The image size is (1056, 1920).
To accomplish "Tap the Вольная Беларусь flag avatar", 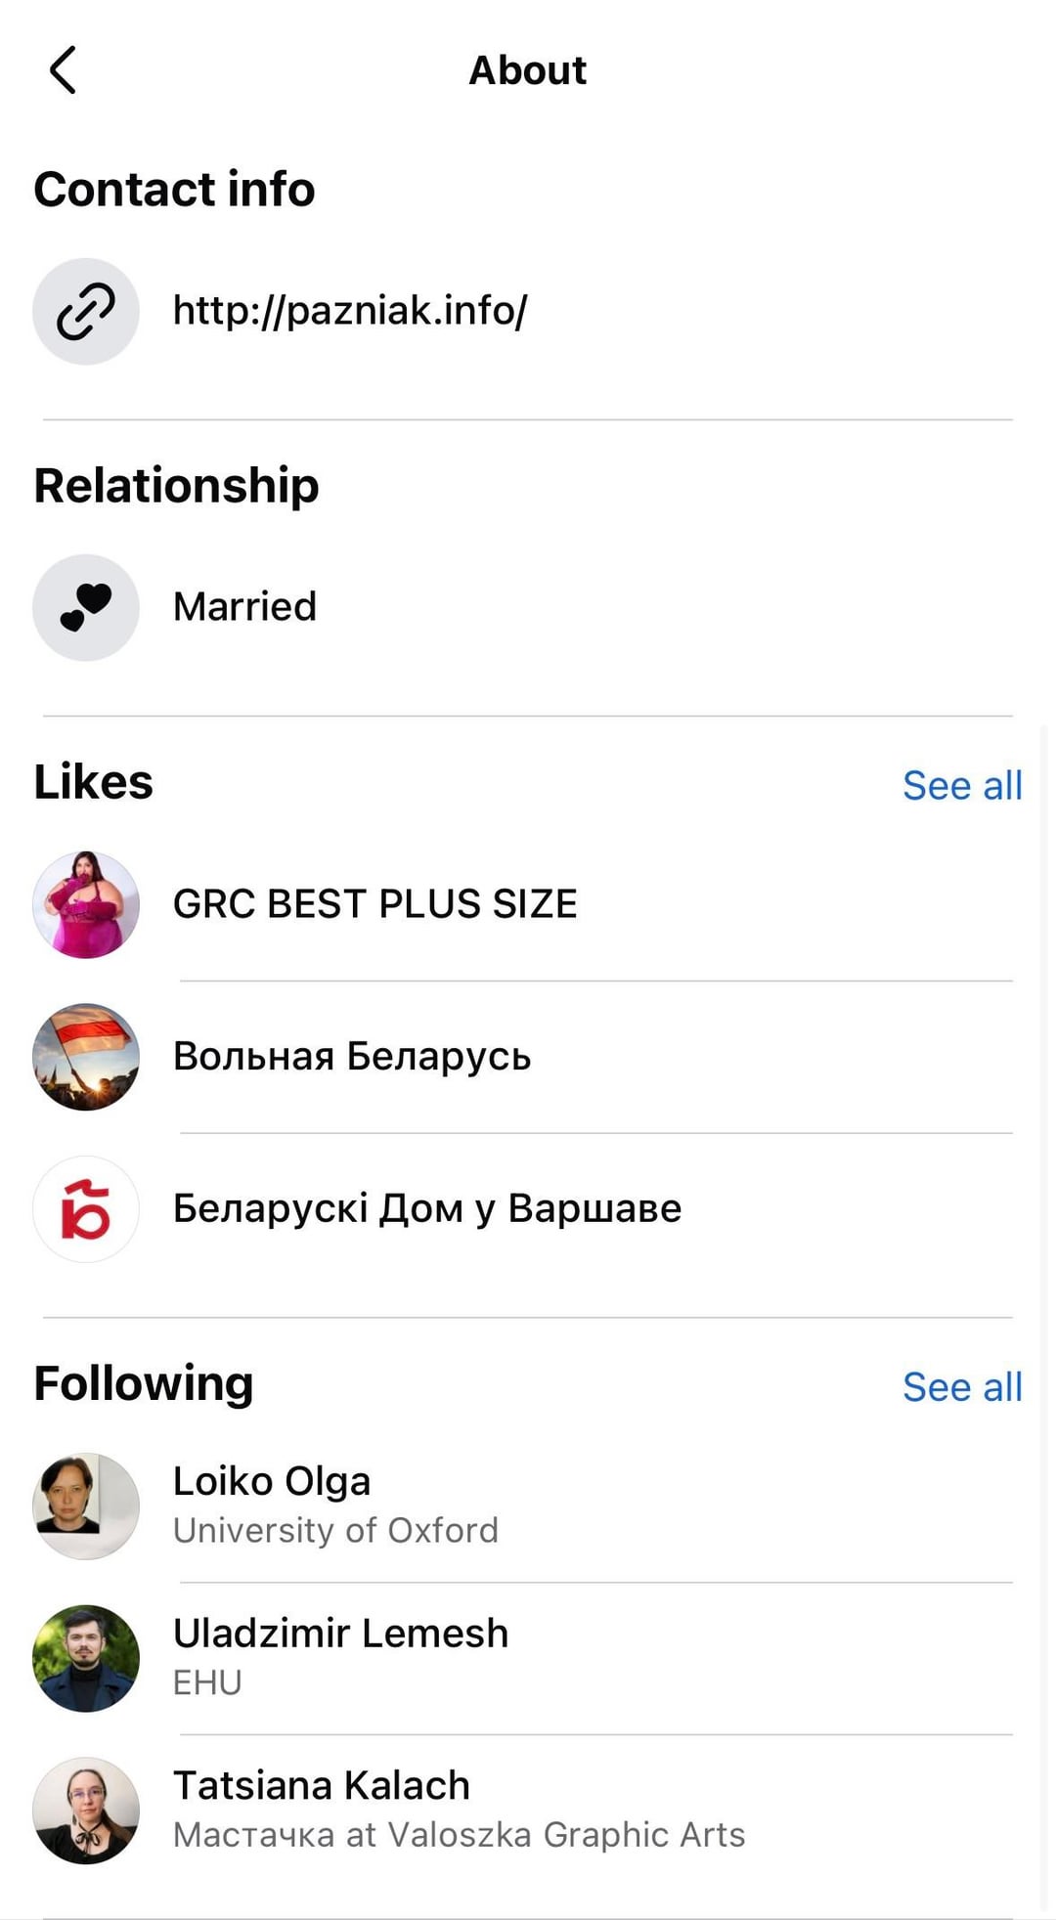I will click(x=86, y=1057).
